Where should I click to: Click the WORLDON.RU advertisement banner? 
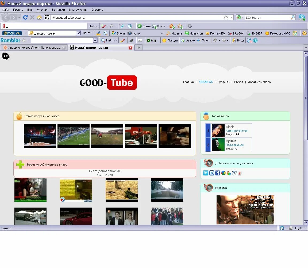coord(245,209)
